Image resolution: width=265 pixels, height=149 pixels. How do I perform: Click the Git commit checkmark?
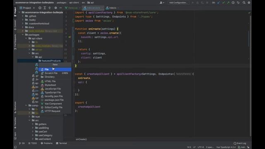point(224,3)
